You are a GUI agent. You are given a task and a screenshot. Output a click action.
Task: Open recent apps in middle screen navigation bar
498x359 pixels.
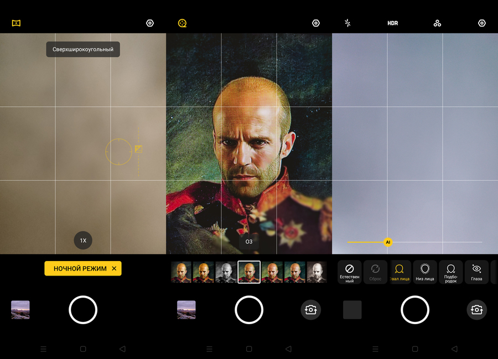click(x=209, y=349)
